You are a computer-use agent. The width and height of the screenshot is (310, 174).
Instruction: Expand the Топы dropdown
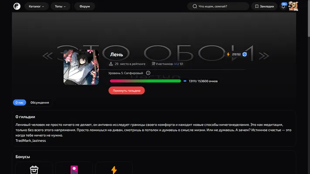pyautogui.click(x=60, y=7)
